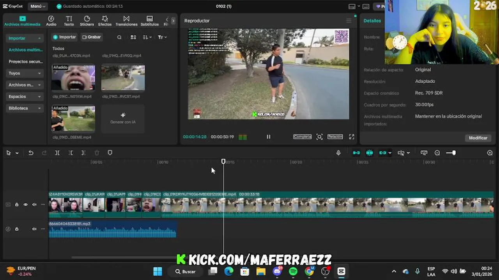Click the video track cover icon
Screen dimensions: 499x280
(x=8, y=205)
